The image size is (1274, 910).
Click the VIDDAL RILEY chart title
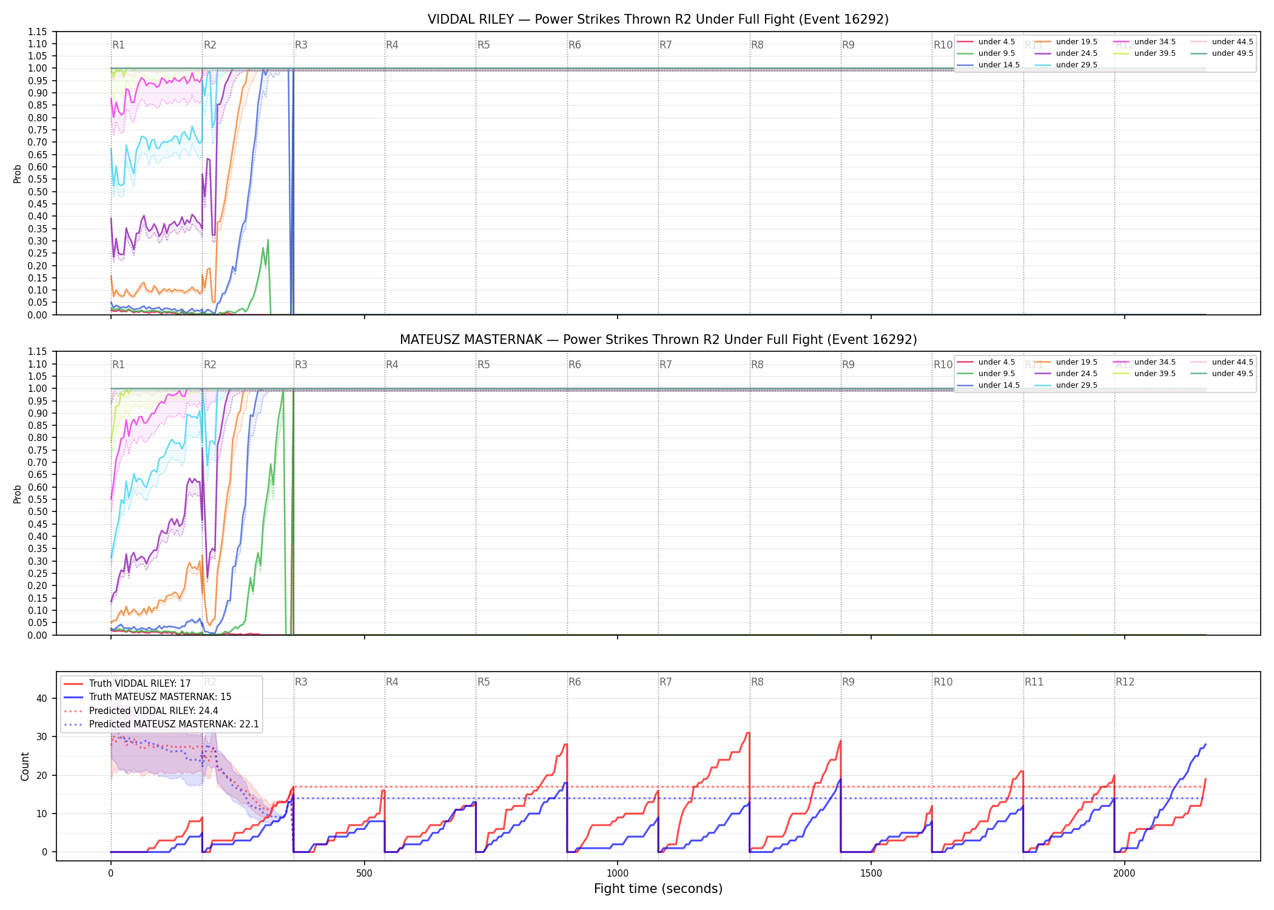pos(658,19)
